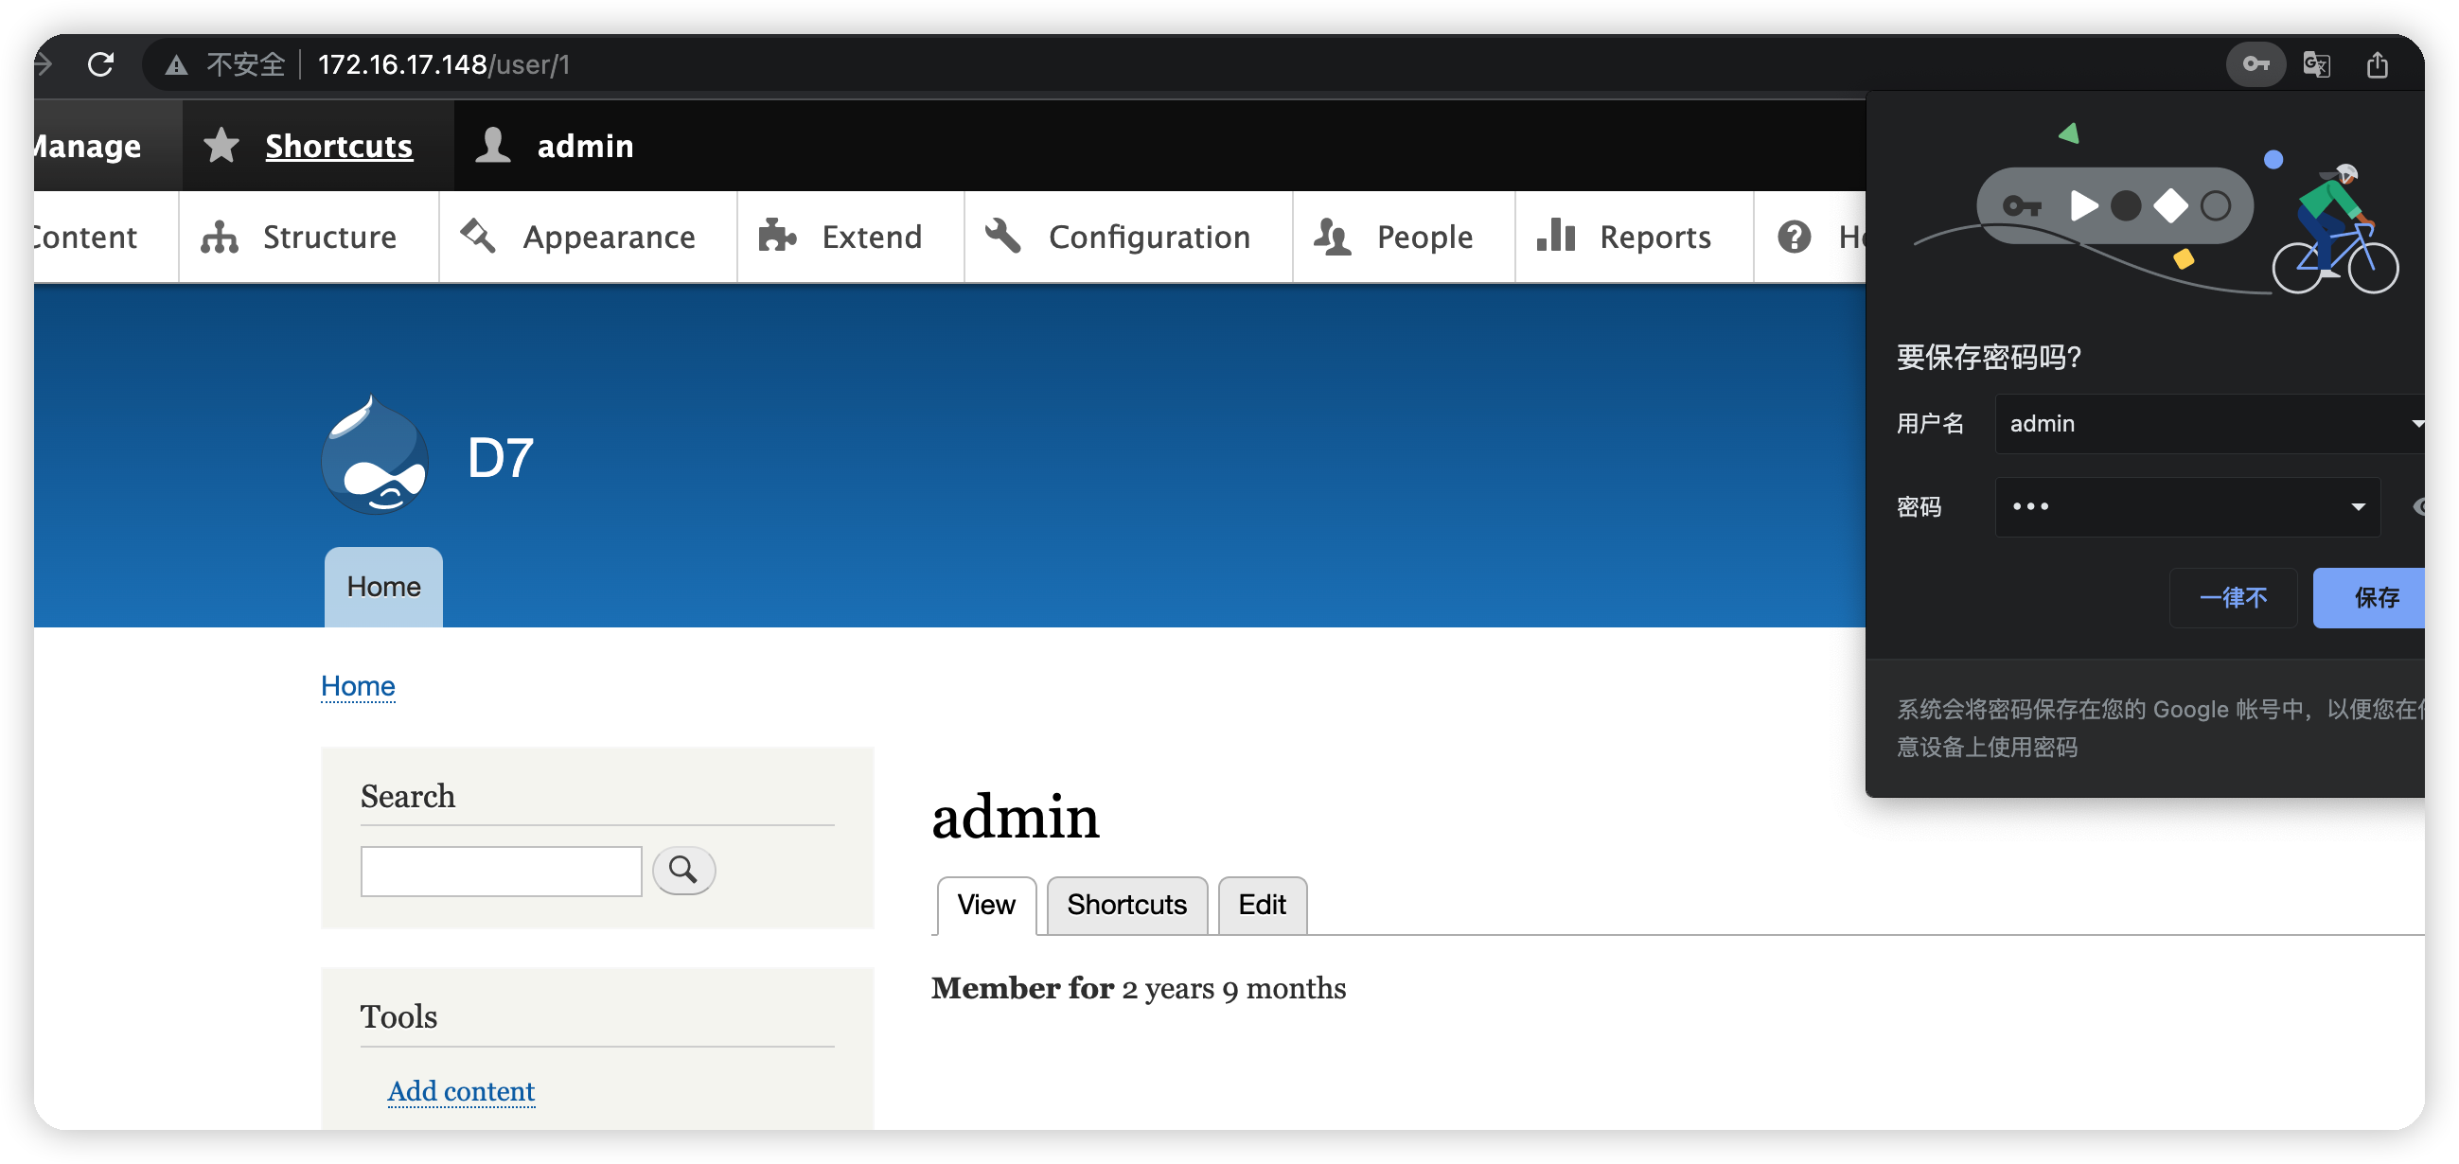2459x1164 pixels.
Task: Click the Drupal drop logo
Action: pyautogui.click(x=375, y=456)
